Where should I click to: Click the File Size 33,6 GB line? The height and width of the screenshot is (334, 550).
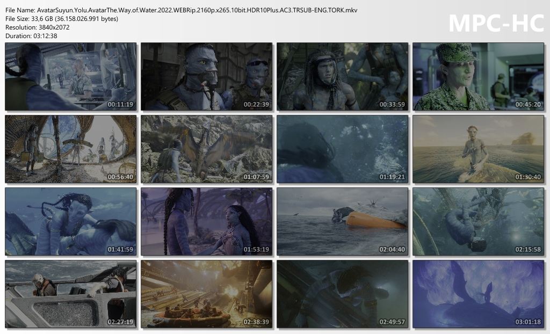click(x=62, y=19)
